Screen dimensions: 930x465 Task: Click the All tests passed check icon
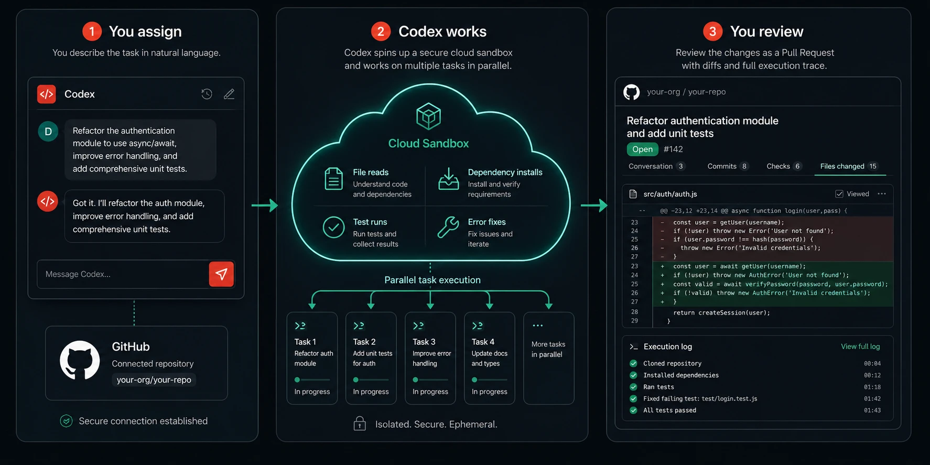[x=633, y=410]
